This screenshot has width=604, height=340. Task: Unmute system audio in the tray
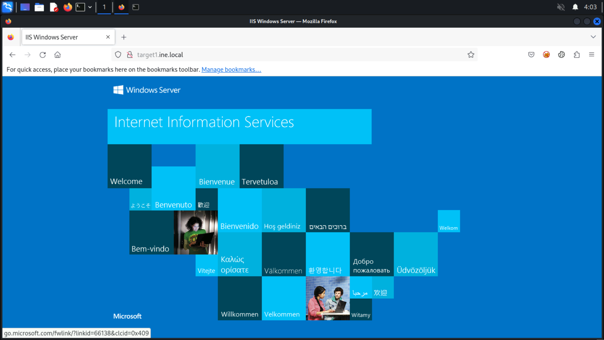(561, 7)
